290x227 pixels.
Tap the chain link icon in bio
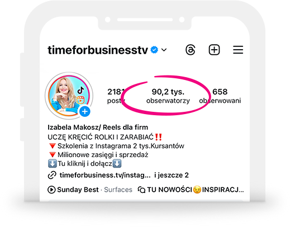pyautogui.click(x=52, y=175)
